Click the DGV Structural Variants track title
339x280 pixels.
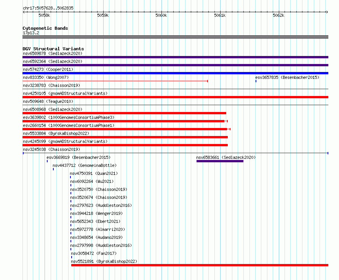(x=53, y=49)
